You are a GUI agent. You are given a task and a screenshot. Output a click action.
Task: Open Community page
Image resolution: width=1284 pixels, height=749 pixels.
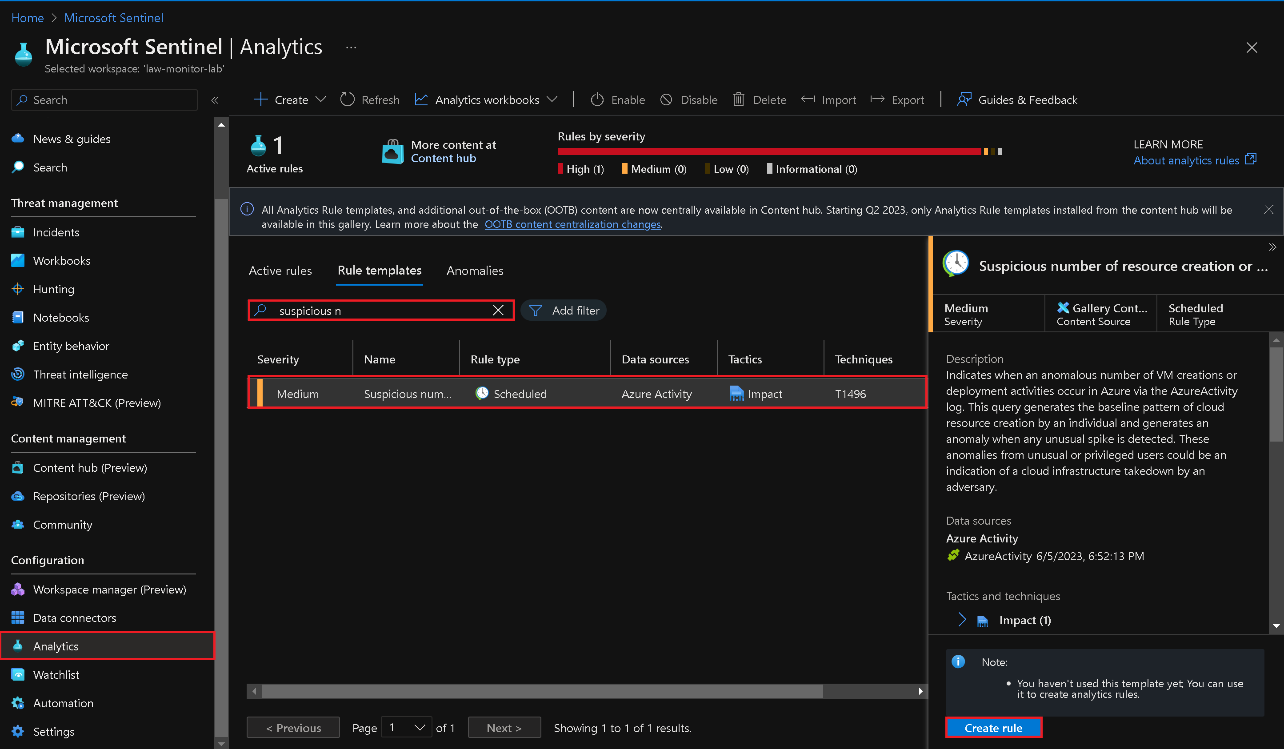tap(63, 525)
